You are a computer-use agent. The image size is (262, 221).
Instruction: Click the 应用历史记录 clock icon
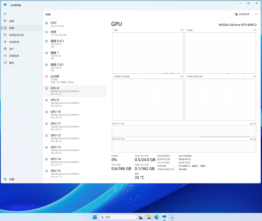5,35
